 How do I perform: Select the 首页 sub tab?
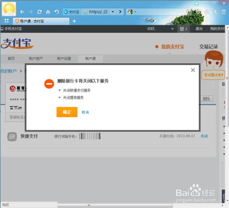point(11,59)
